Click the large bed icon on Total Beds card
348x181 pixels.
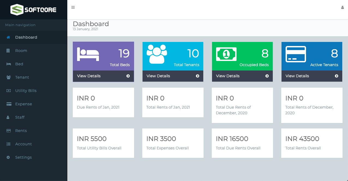(x=88, y=54)
